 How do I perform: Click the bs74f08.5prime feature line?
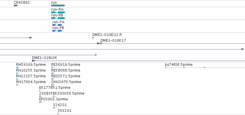click(205, 68)
